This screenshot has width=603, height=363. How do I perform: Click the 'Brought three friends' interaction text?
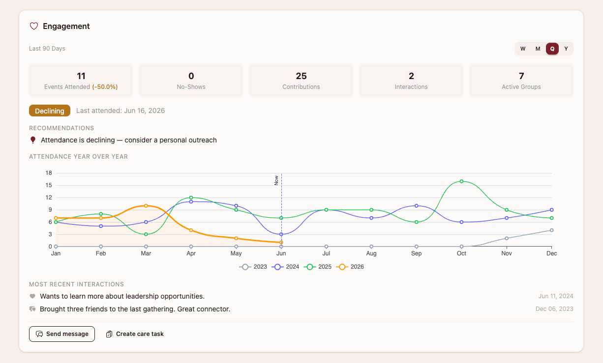[135, 309]
